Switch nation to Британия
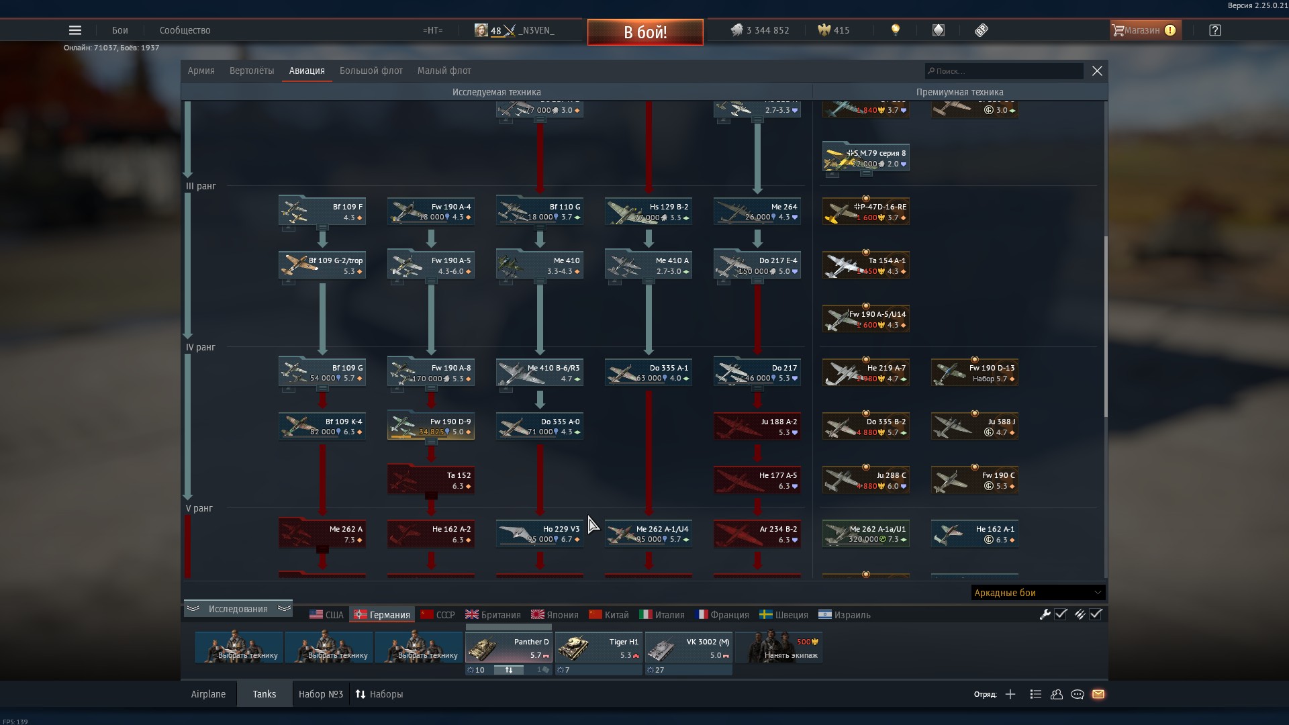Screen dimensions: 1289x725 coord(493,615)
